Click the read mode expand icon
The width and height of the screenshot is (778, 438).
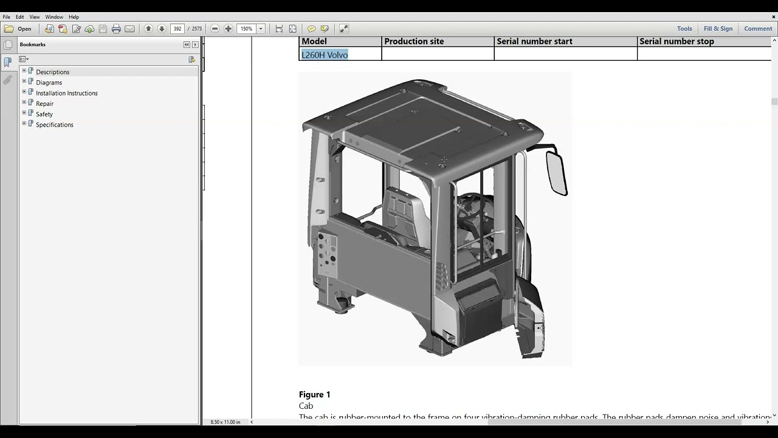pyautogui.click(x=343, y=29)
